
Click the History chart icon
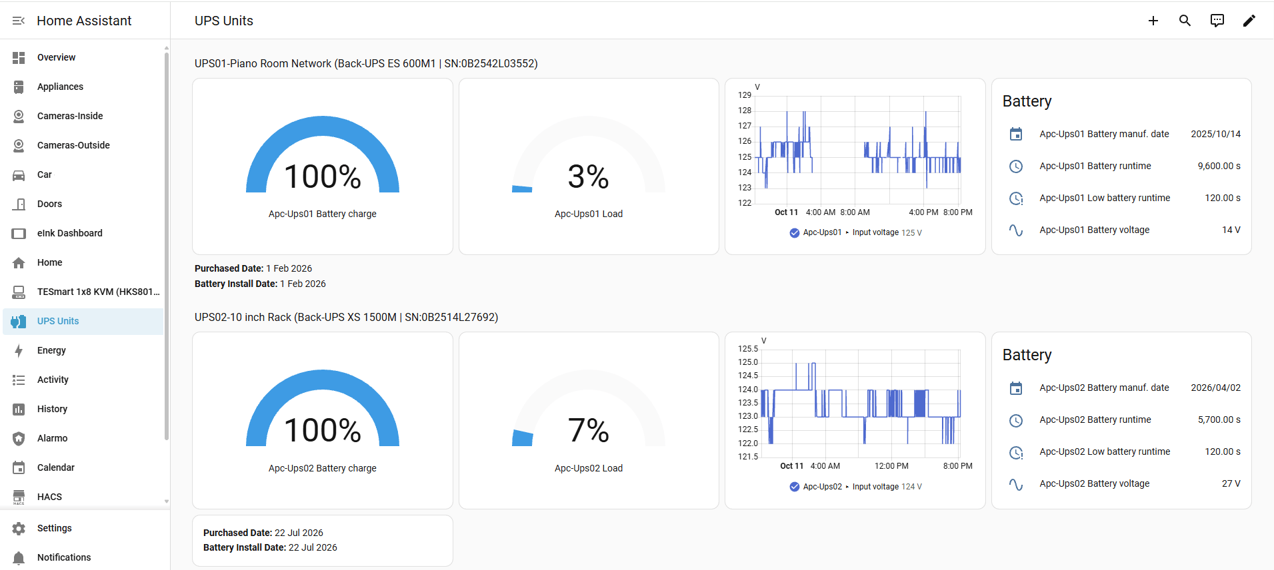(x=19, y=410)
